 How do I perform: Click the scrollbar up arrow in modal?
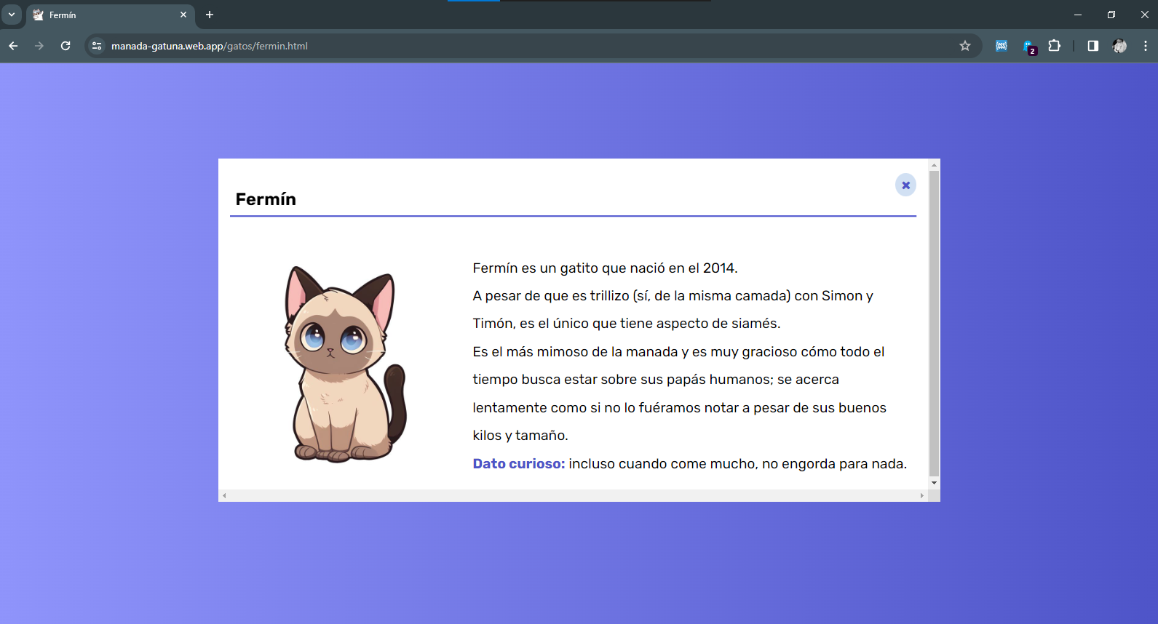(x=934, y=165)
